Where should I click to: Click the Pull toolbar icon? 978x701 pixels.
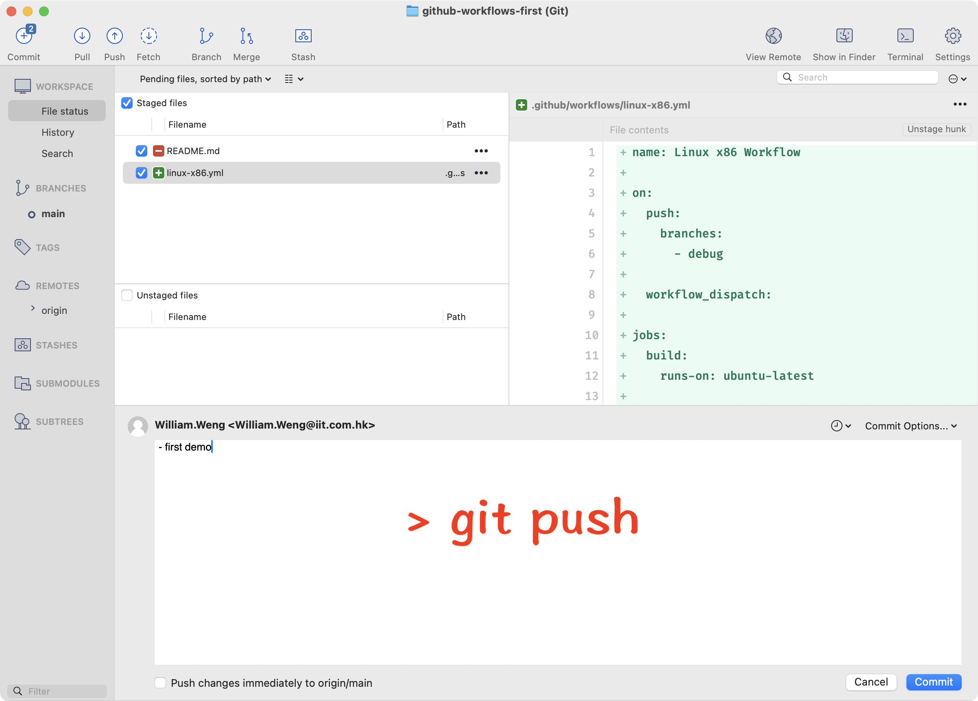click(x=82, y=36)
